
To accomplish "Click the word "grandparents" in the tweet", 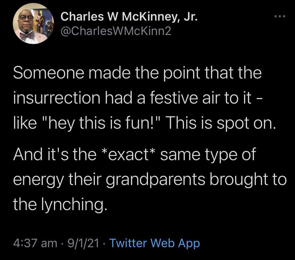I will 155,180.
